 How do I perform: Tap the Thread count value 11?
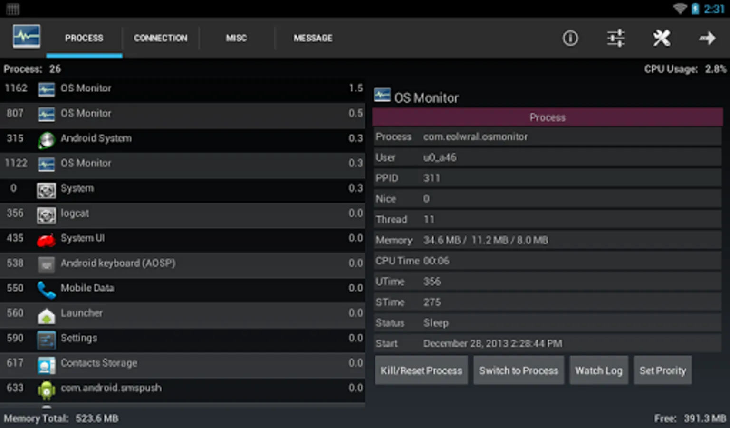(429, 219)
